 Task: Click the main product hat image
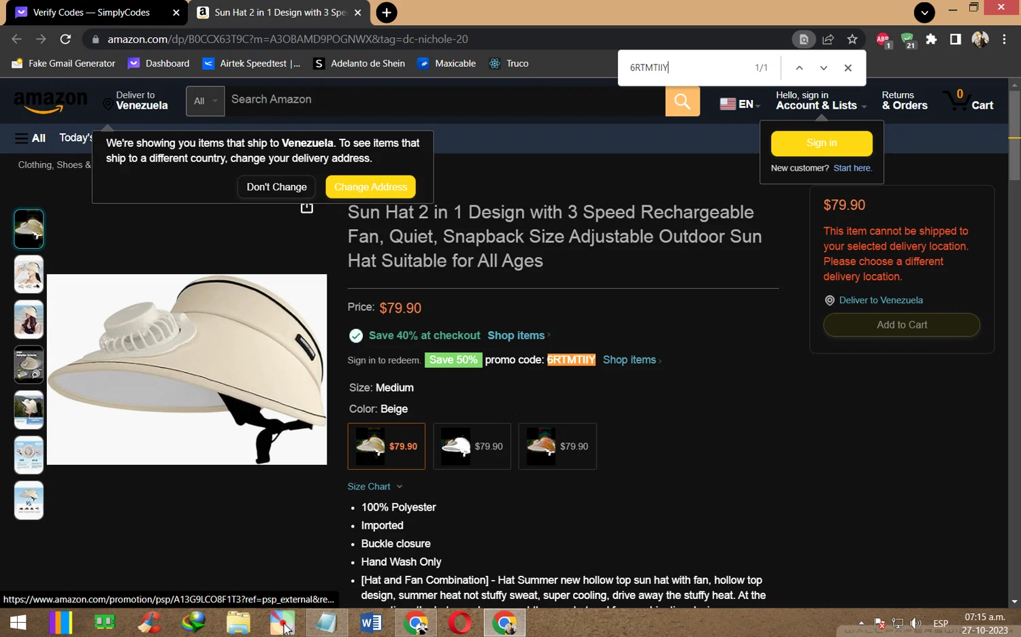tap(187, 370)
